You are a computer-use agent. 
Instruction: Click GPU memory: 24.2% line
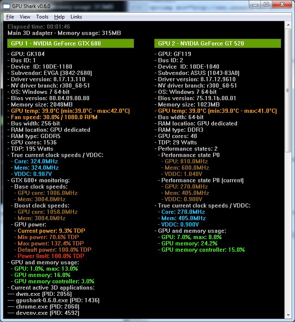point(187,244)
